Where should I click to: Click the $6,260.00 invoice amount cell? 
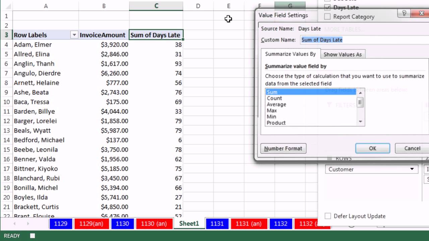(104, 73)
